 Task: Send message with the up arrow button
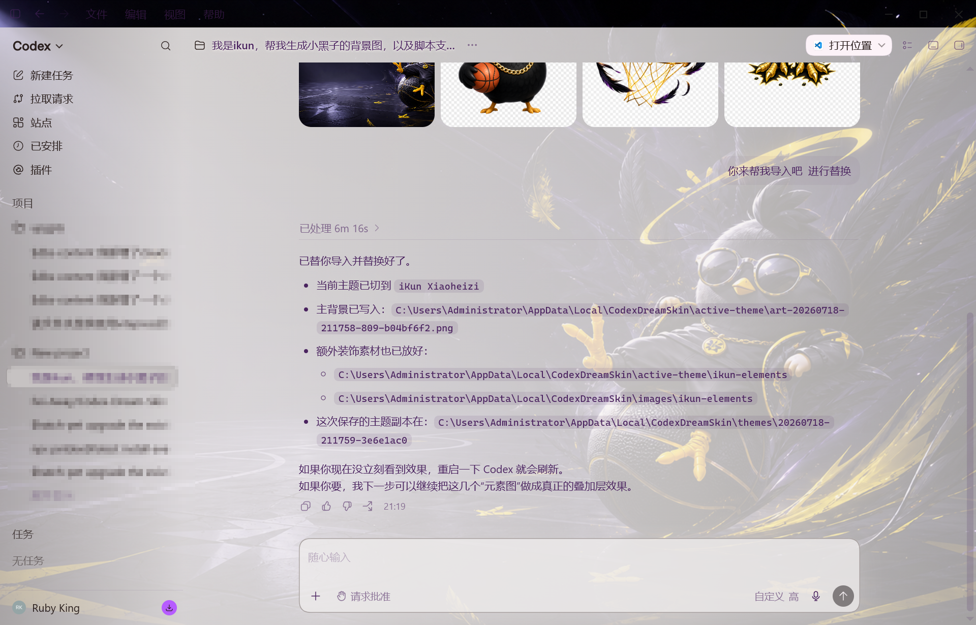(843, 596)
